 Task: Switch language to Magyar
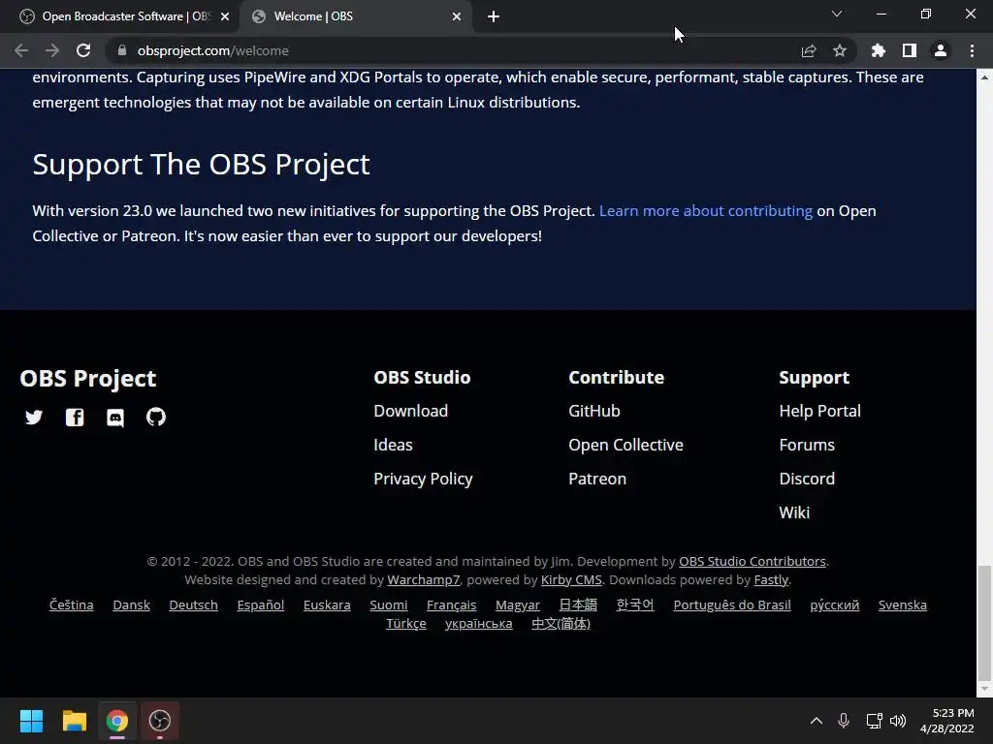[518, 604]
